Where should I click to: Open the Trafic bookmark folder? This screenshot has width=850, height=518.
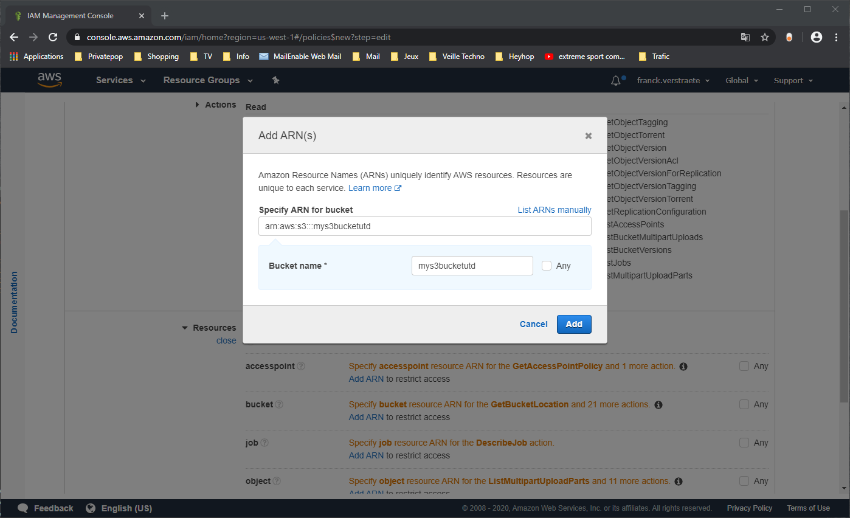click(x=654, y=57)
